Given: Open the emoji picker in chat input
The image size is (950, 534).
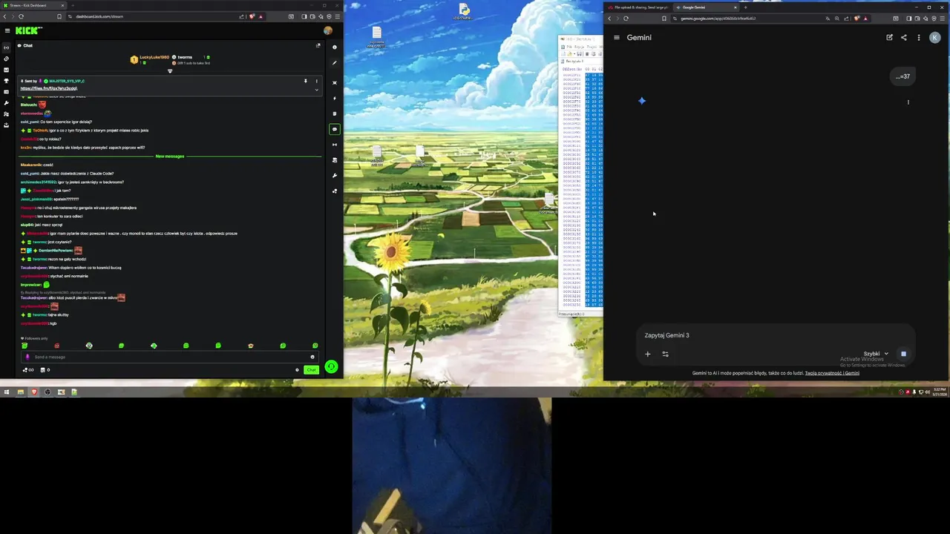Looking at the screenshot, I should pos(312,357).
